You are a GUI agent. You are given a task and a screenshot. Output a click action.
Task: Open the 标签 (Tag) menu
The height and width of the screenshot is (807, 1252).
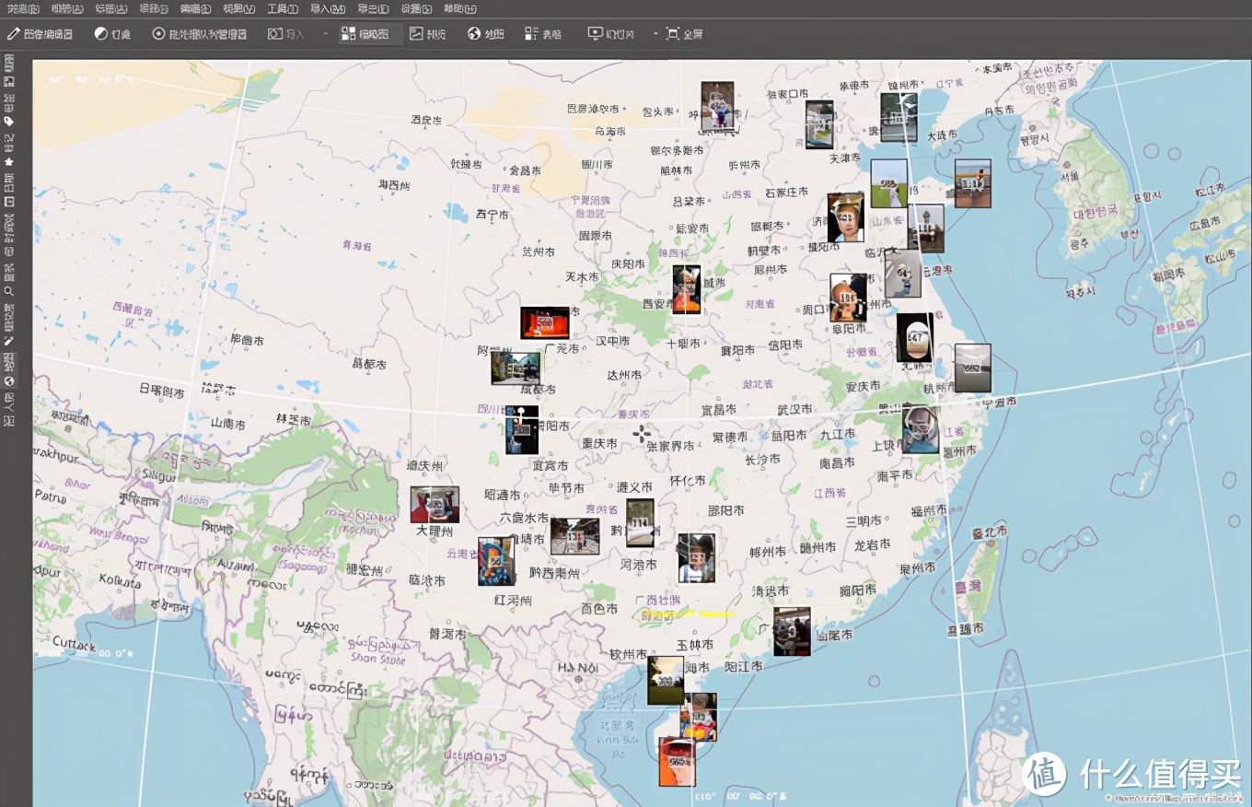pos(110,8)
